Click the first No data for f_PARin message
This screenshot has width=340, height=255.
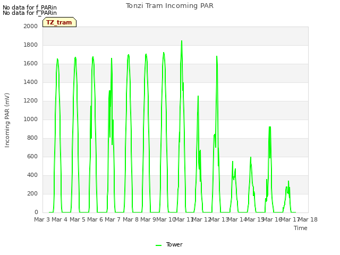click(30, 7)
